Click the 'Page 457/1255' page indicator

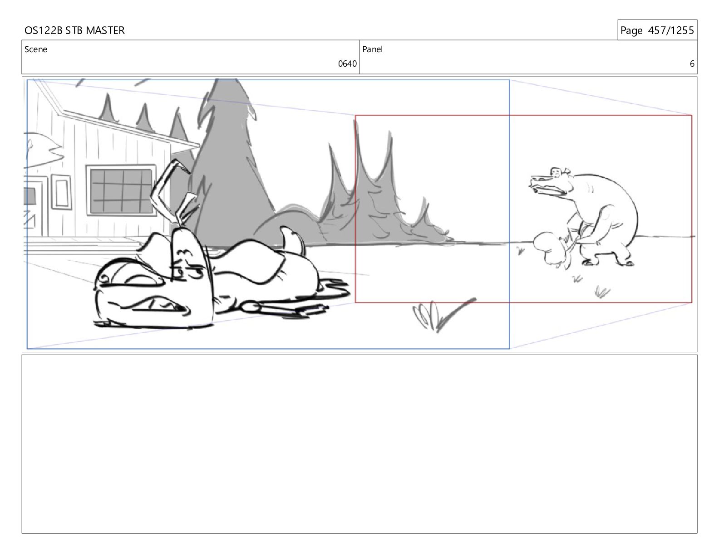657,30
